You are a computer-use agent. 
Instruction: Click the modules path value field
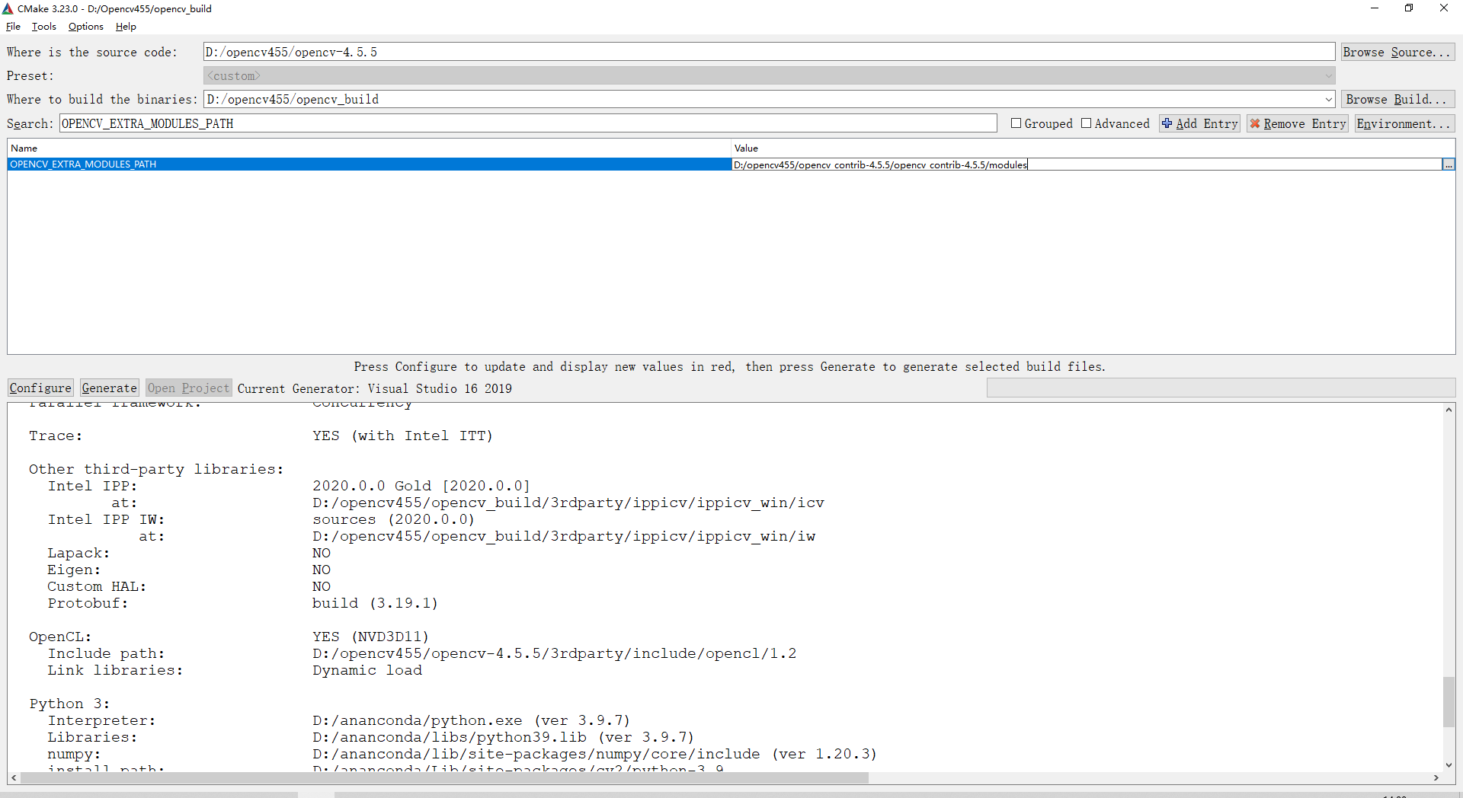tap(1086, 164)
